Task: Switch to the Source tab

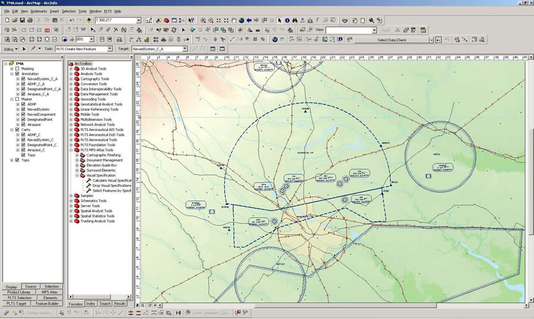Action: coord(31,286)
